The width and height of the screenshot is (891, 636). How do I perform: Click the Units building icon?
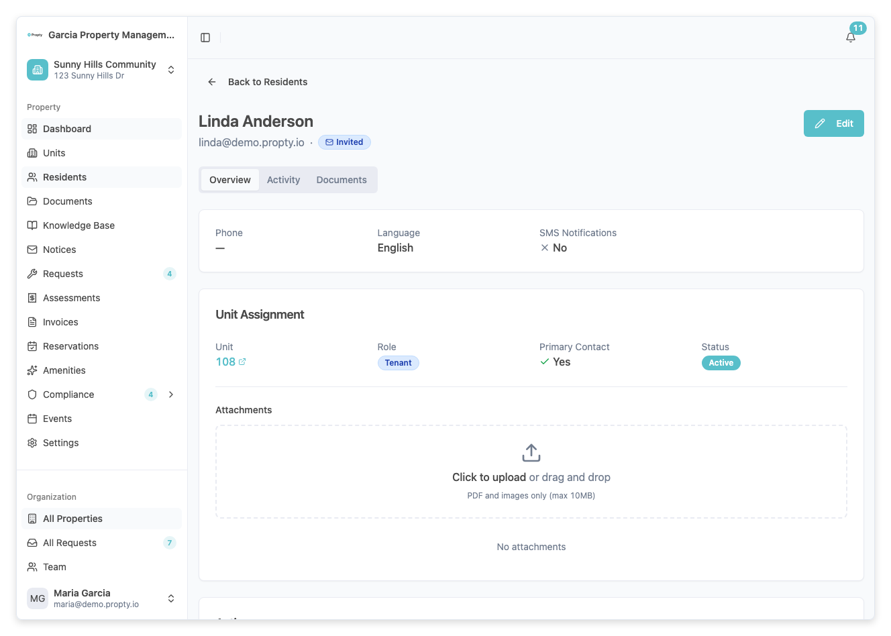tap(32, 153)
